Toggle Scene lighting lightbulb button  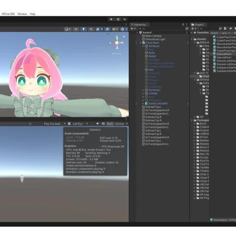[x=84, y=29]
